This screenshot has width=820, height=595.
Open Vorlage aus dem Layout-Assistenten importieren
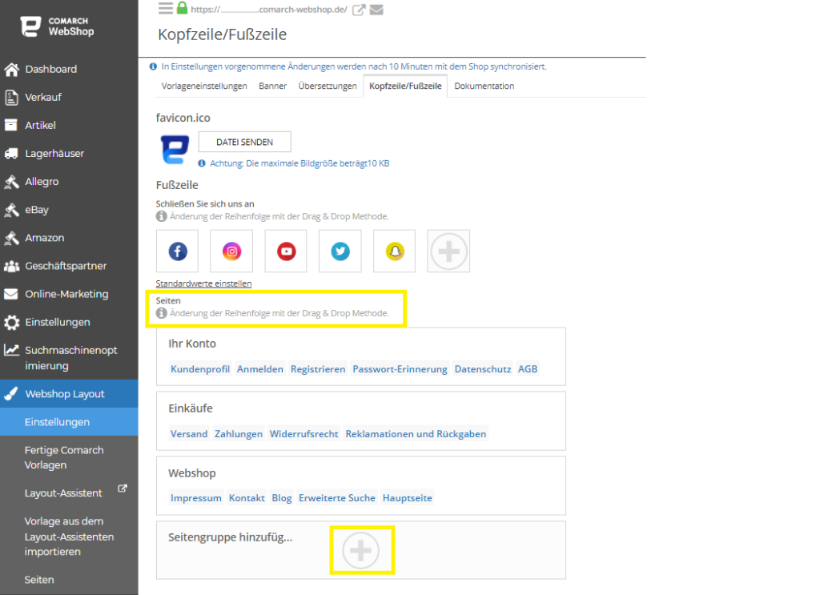(69, 537)
